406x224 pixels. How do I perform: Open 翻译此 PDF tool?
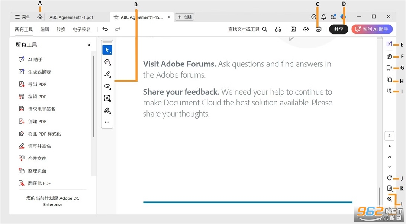35,183
